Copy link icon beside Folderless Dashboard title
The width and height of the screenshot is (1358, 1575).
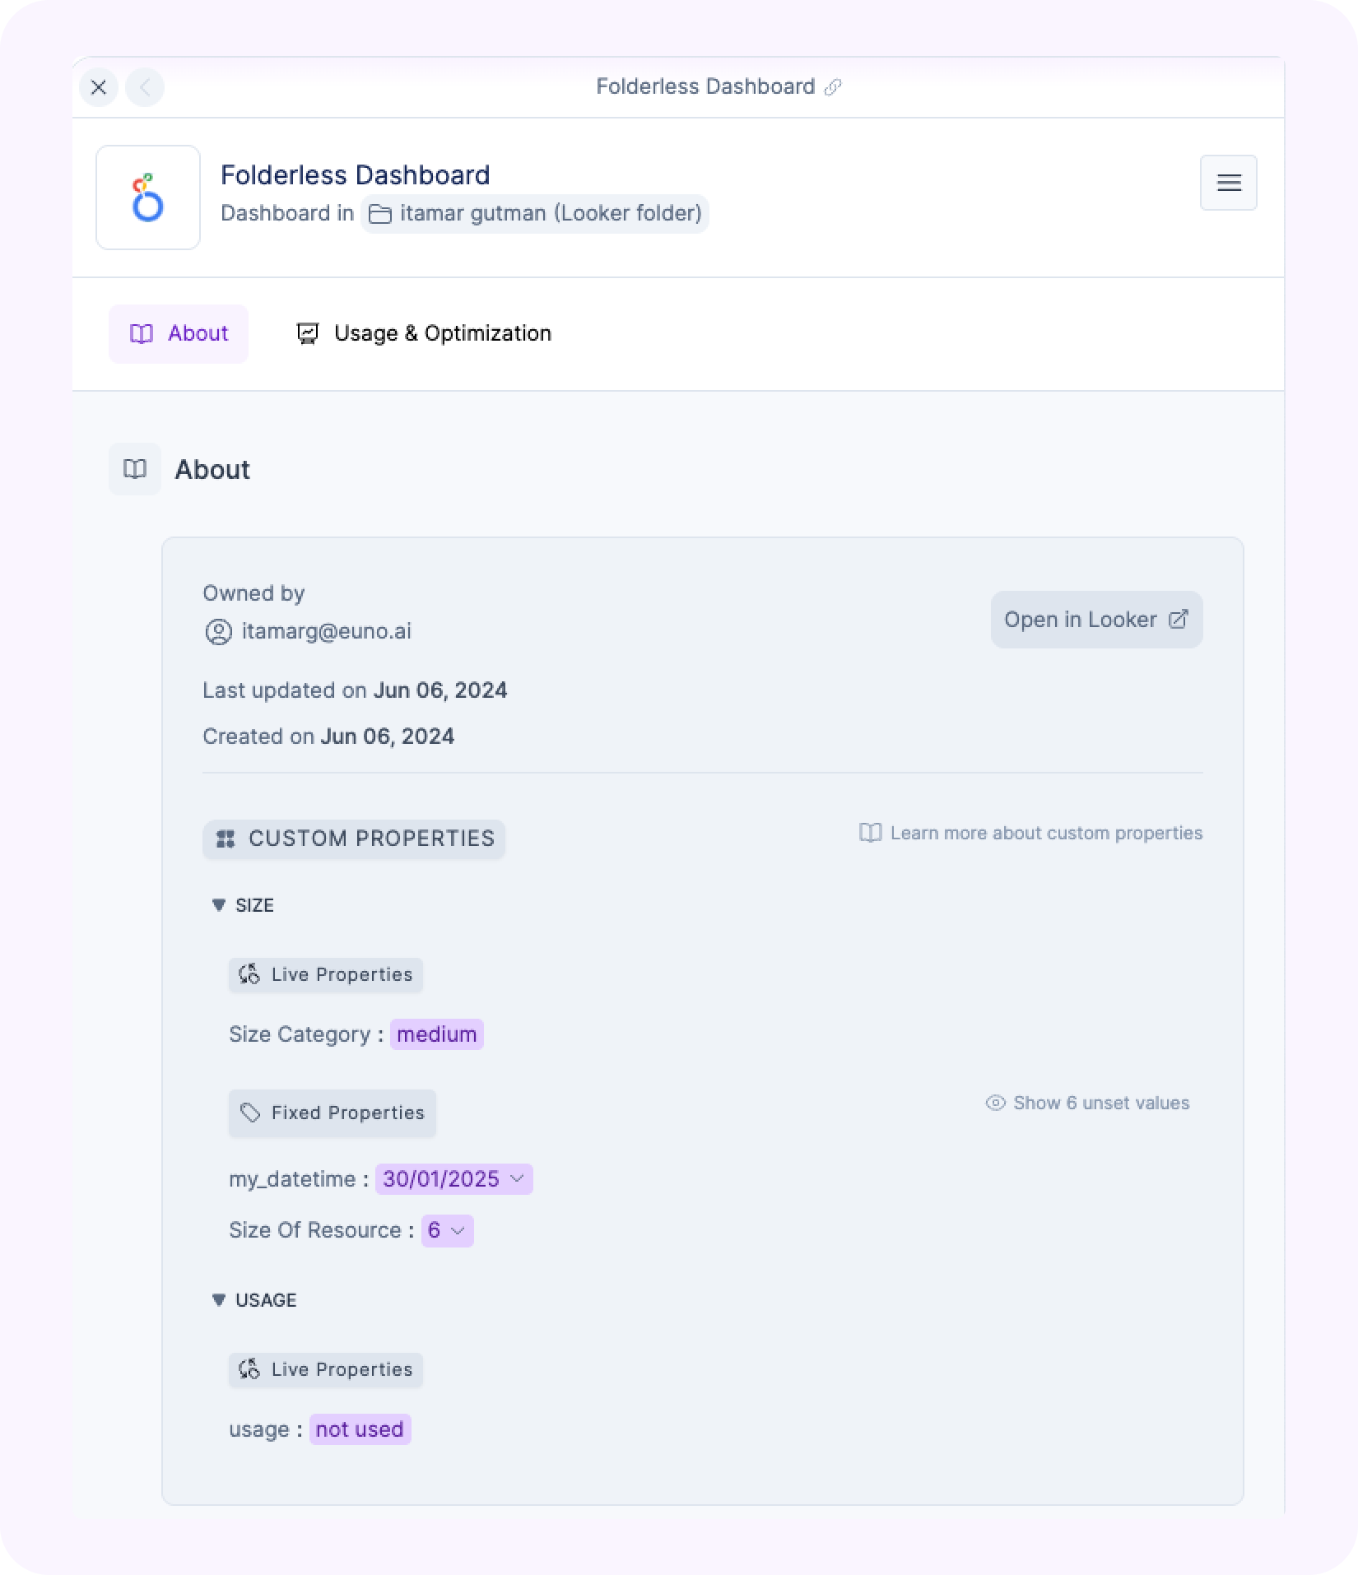click(833, 87)
